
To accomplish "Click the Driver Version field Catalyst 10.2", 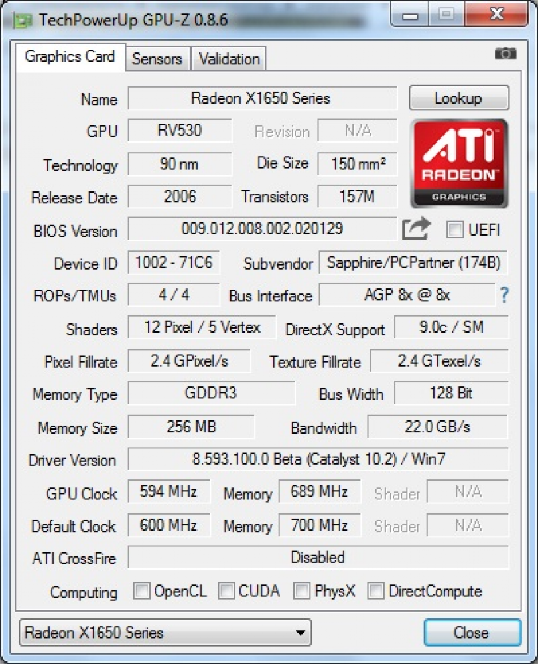I will 318,459.
